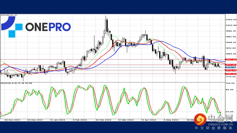
Task: Click the ONEPRO logo icon
Action: click(x=12, y=27)
